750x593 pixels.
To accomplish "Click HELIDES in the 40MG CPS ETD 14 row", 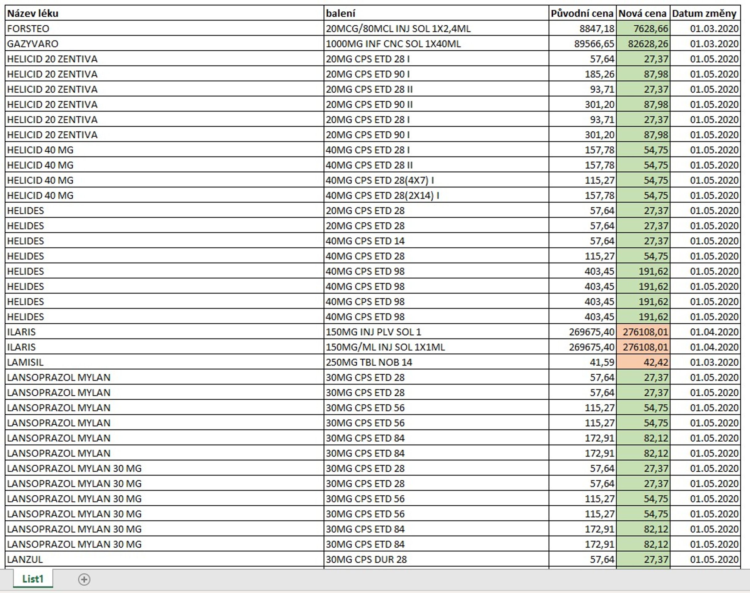I will (x=165, y=241).
